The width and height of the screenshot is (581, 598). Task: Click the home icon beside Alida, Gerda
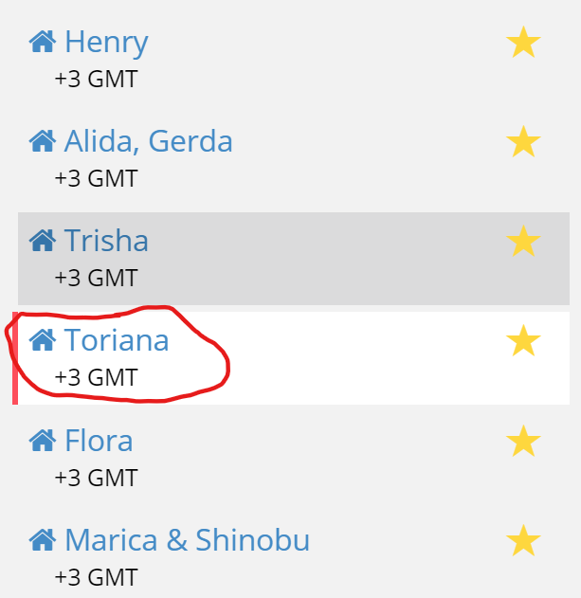pyautogui.click(x=43, y=140)
